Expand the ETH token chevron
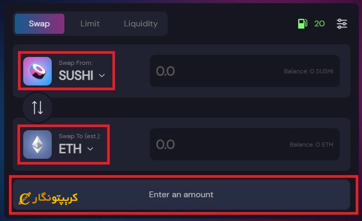 (x=90, y=149)
